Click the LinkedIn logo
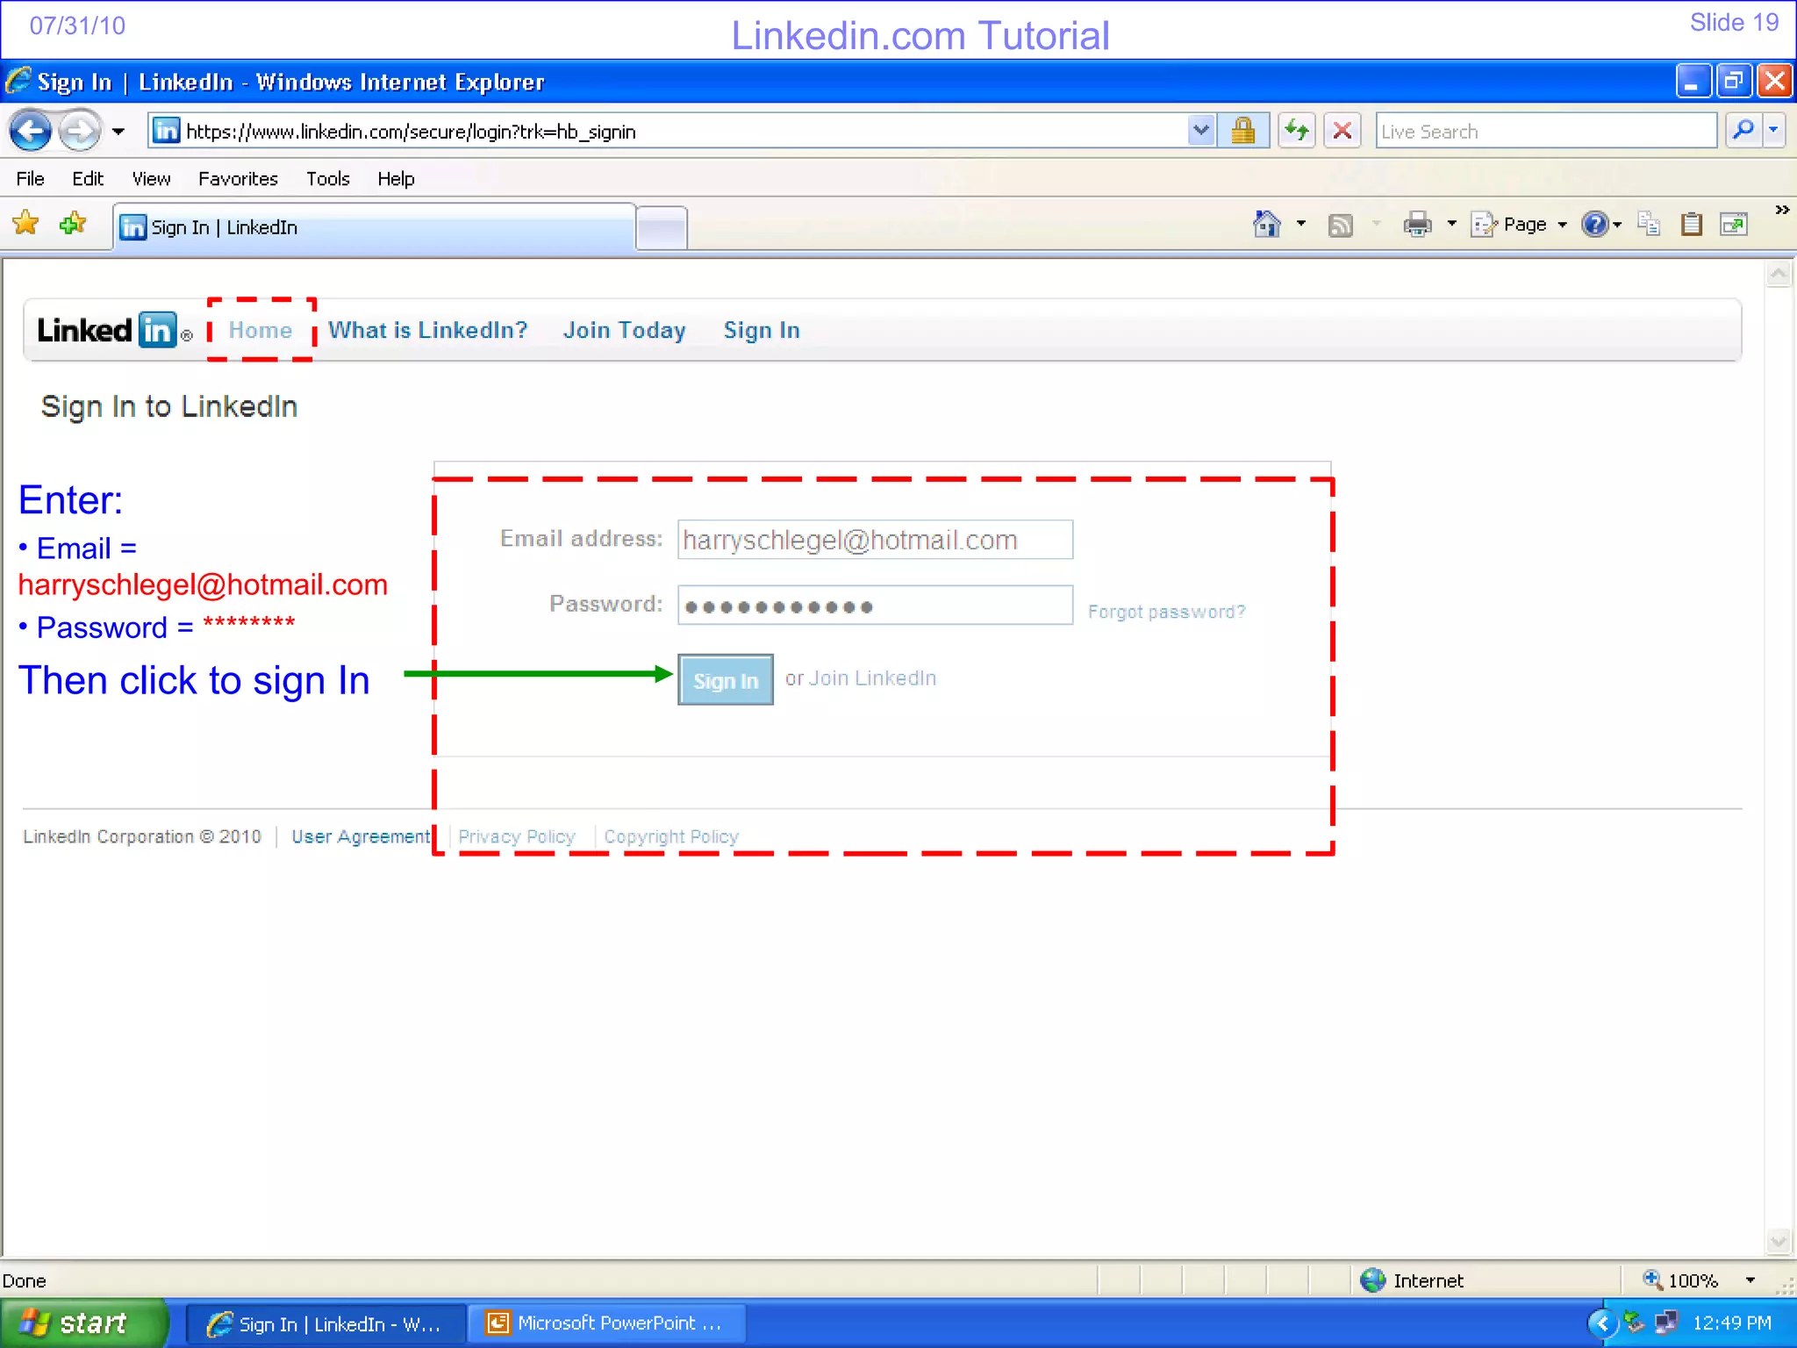 coord(113,331)
